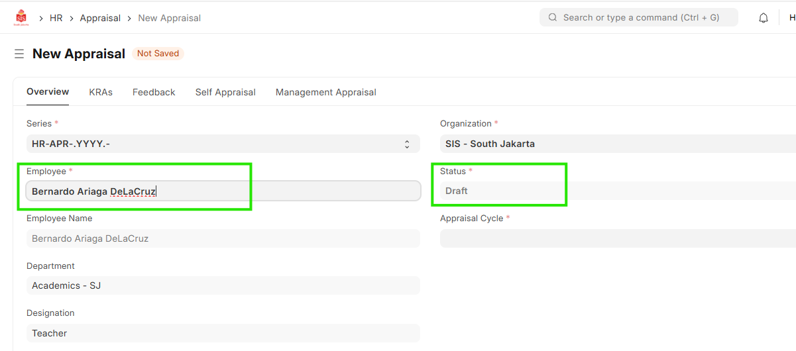796x351 pixels.
Task: Click the Status Draft field
Action: click(616, 191)
